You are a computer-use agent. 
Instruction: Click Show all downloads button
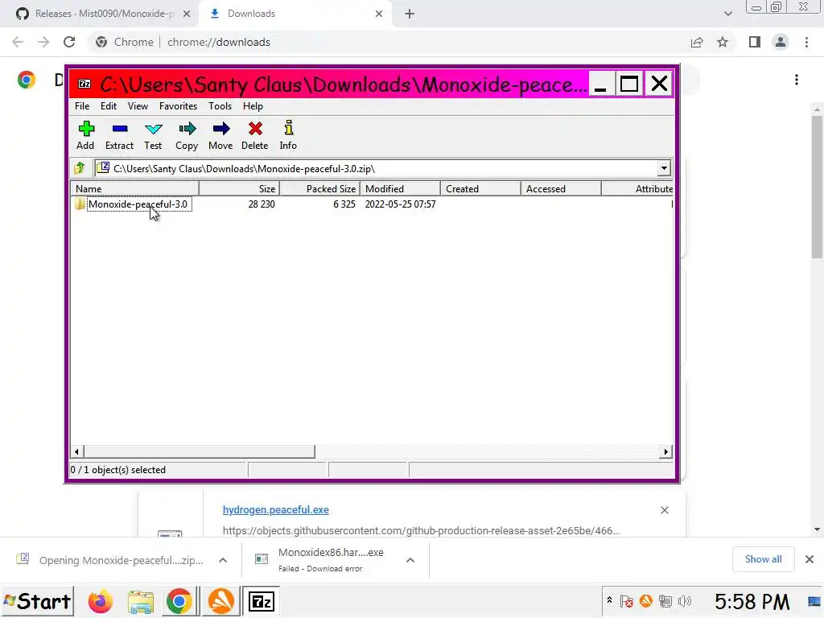tap(763, 559)
